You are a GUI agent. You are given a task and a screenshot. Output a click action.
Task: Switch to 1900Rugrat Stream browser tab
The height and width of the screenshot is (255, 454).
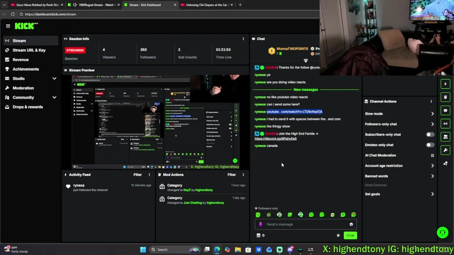click(x=93, y=5)
